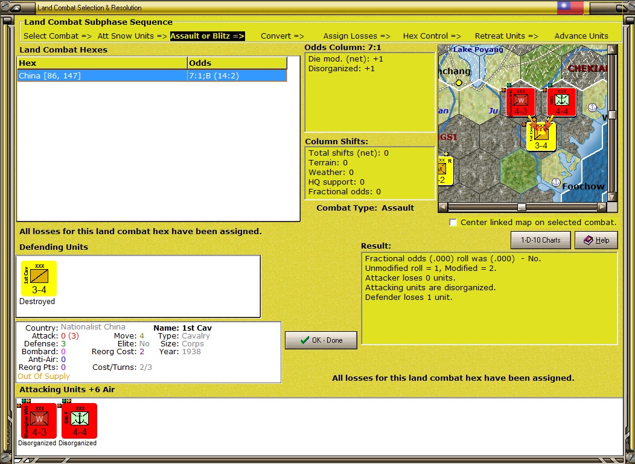635x464 pixels.
Task: Click the yellow 3-4 cavalry unit on map
Action: (541, 137)
